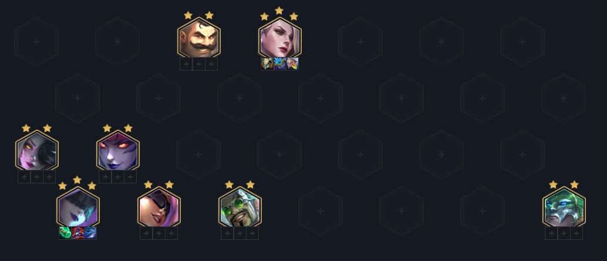Image resolution: width=607 pixels, height=261 pixels.
Task: Select the yellow-eyed dark-haired champion portrait
Action: [37, 152]
